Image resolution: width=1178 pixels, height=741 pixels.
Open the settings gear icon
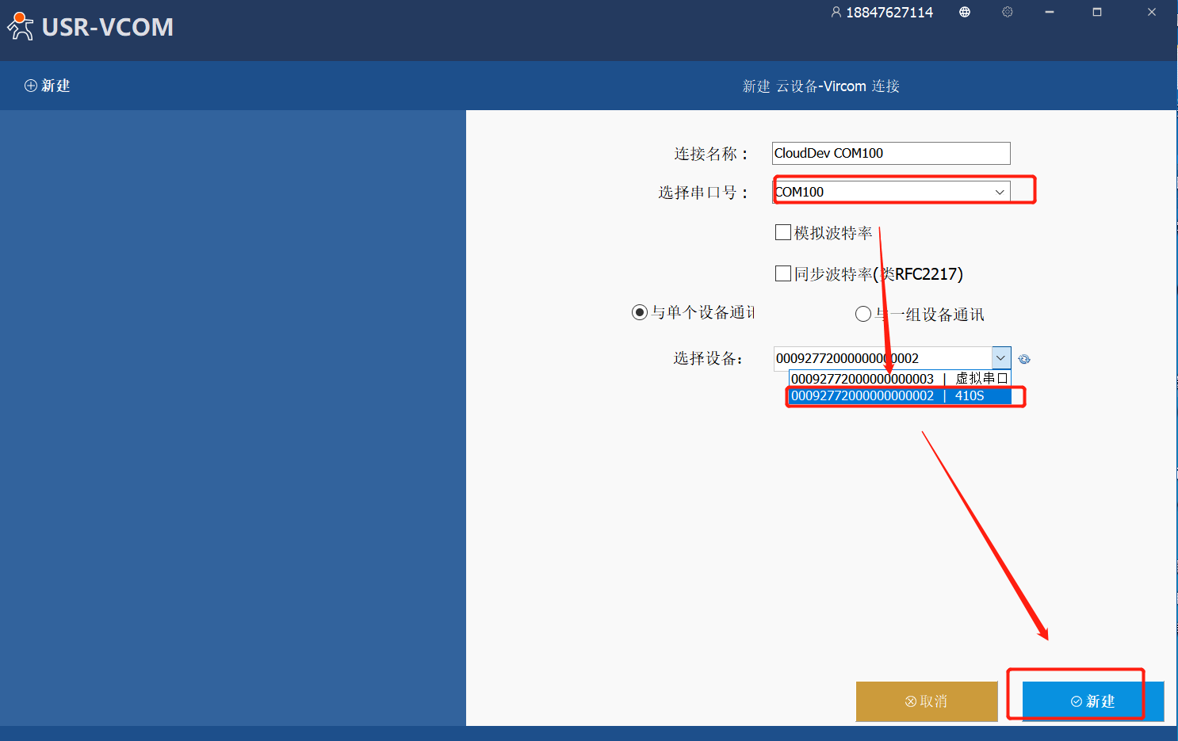tap(1008, 12)
